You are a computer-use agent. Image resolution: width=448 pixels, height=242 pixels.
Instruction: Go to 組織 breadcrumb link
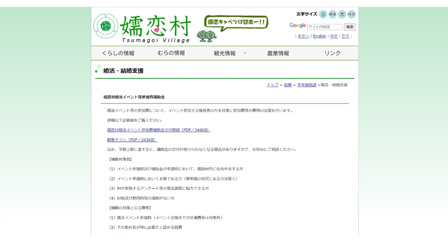coord(288,85)
